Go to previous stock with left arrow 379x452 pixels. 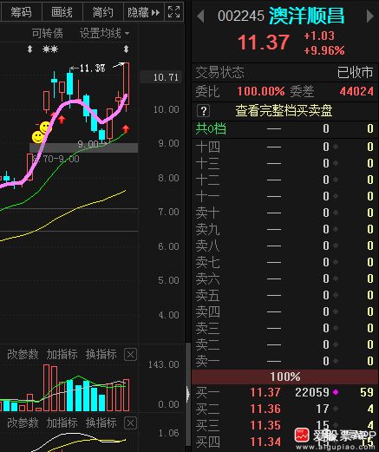point(200,16)
